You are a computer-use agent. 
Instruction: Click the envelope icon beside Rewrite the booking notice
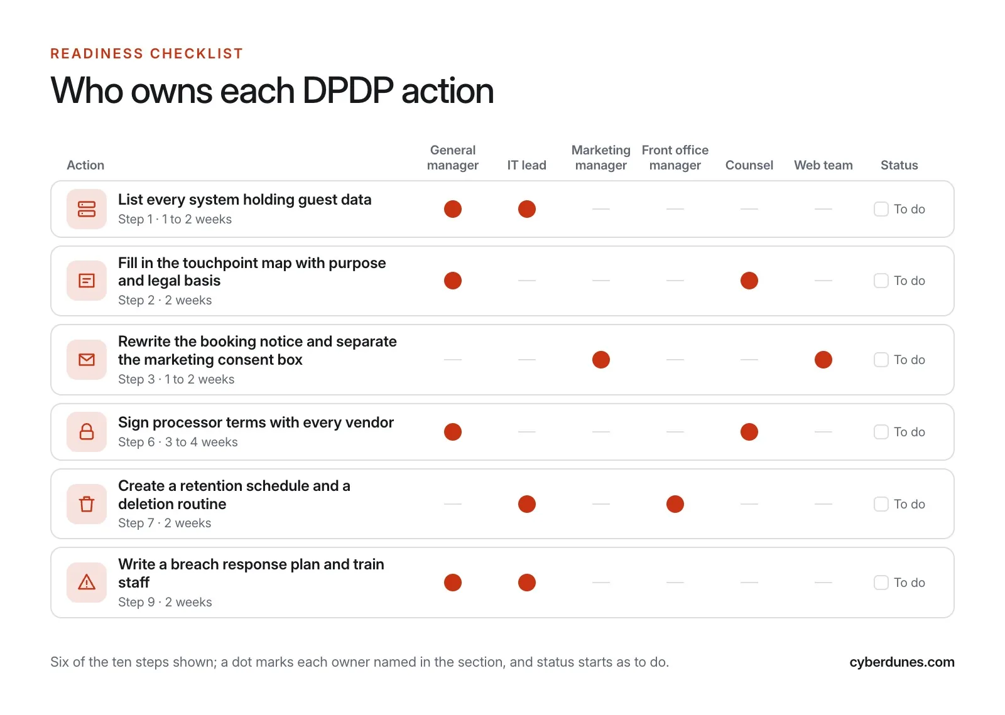[x=87, y=360]
